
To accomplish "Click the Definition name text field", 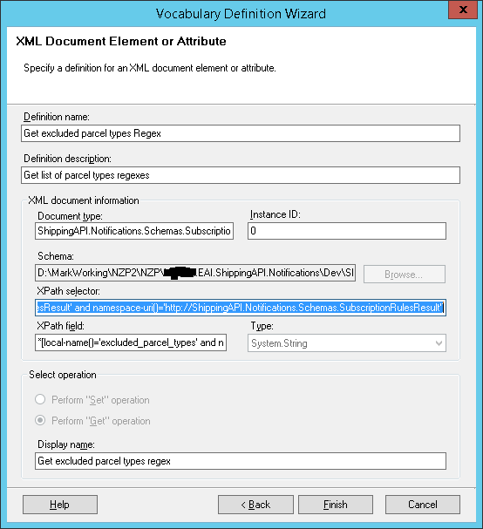I will 241,133.
